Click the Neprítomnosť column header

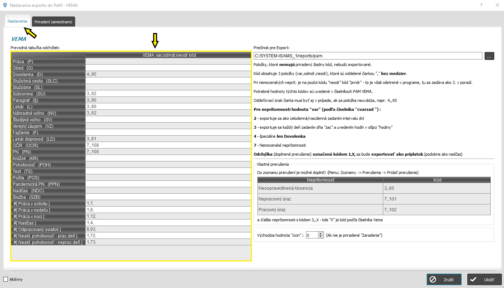[320, 179]
